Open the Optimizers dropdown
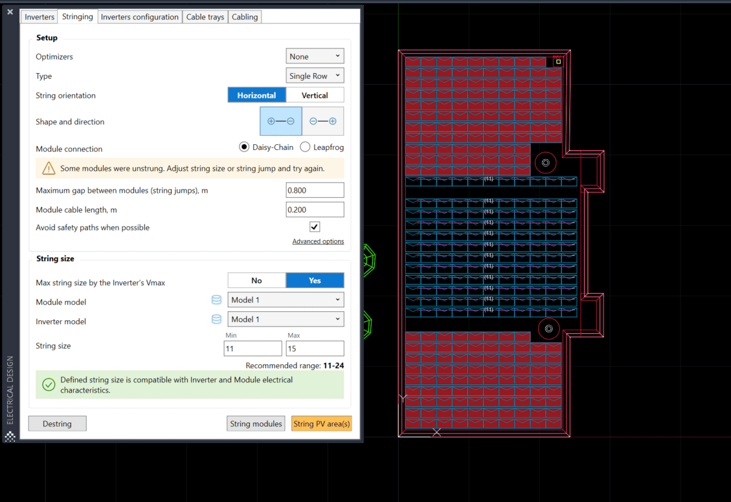This screenshot has width=731, height=502. 315,56
